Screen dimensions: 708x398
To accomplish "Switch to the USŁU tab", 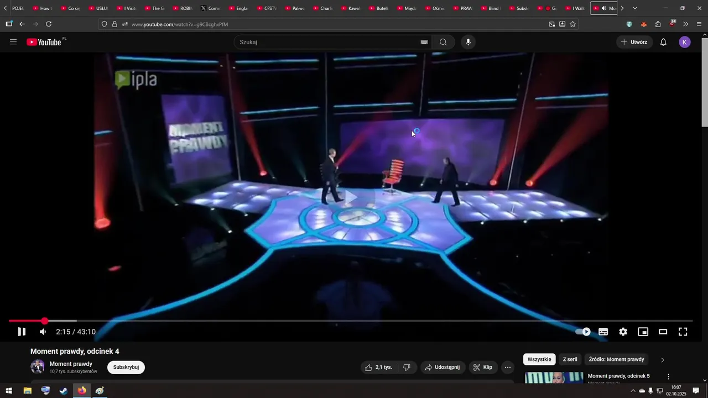I will [98, 8].
